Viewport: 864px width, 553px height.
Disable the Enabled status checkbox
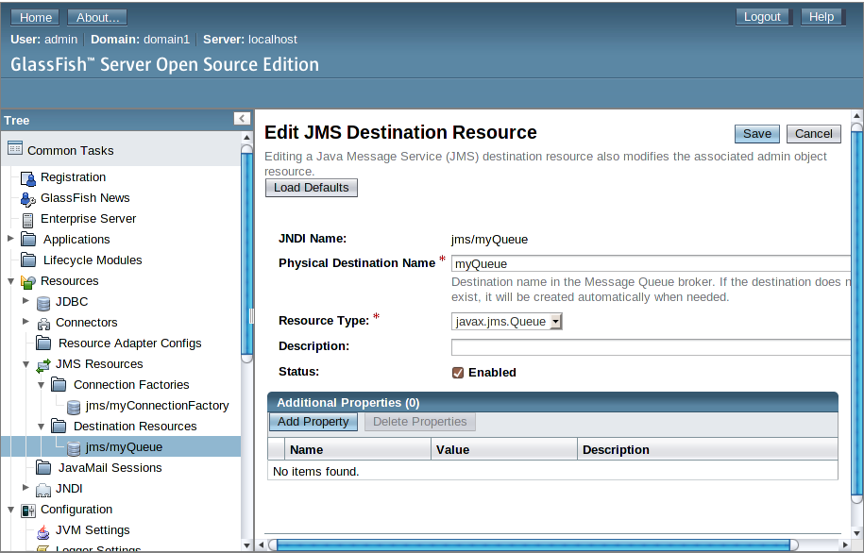click(457, 372)
